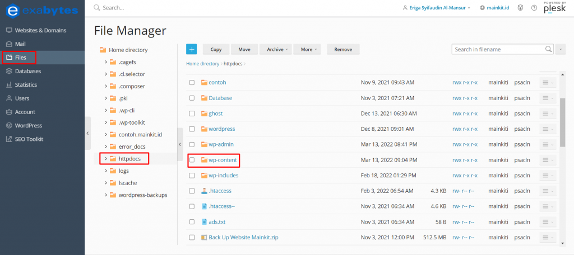This screenshot has width=574, height=255.
Task: Click the blue plus add button
Action: pos(192,49)
